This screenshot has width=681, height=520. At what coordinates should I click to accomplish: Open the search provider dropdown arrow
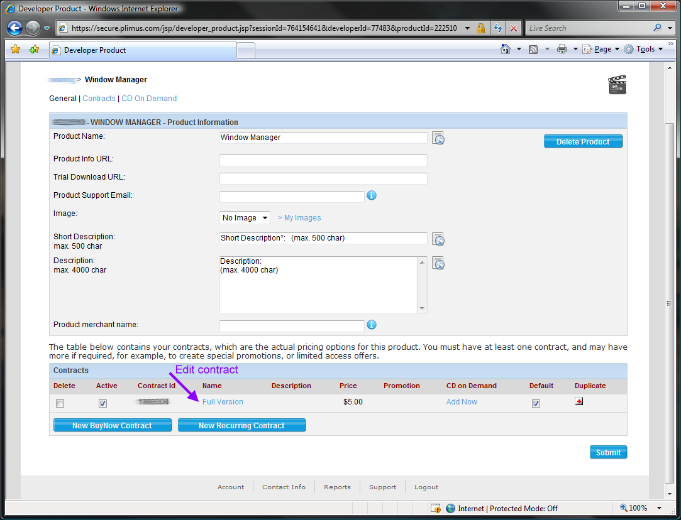[669, 28]
